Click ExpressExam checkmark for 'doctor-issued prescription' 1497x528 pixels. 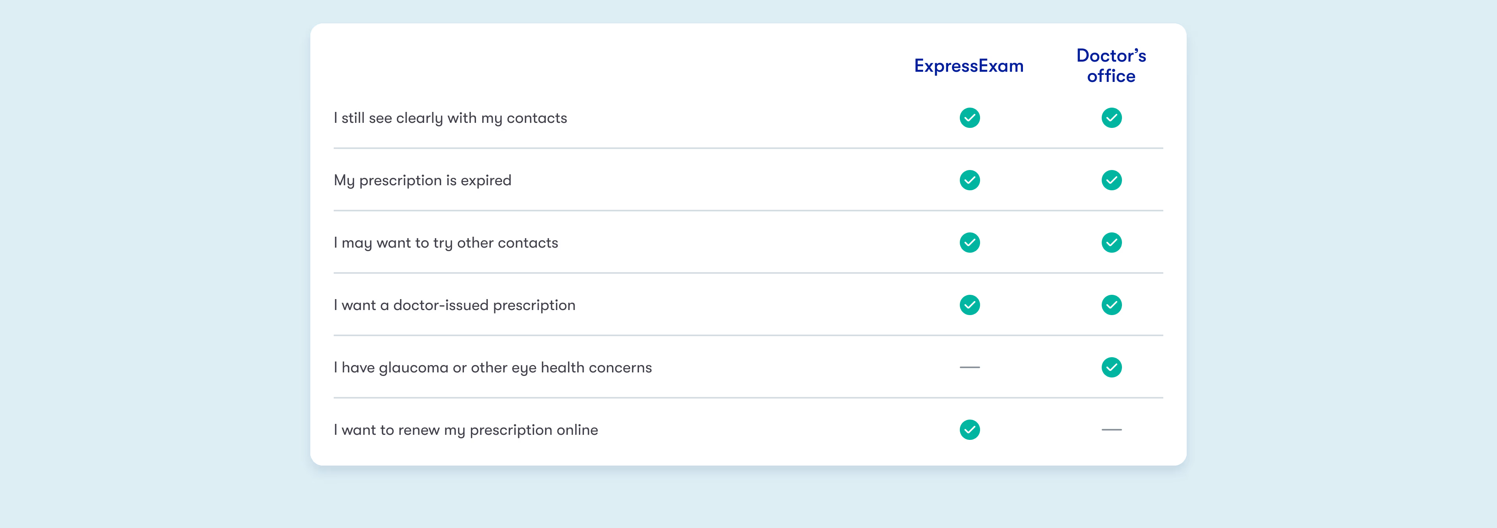tap(969, 305)
